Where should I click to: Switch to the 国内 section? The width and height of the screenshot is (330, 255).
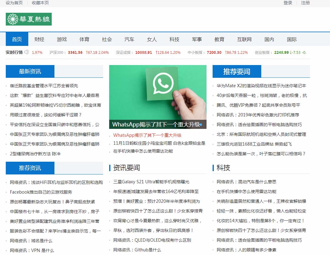tap(269, 39)
